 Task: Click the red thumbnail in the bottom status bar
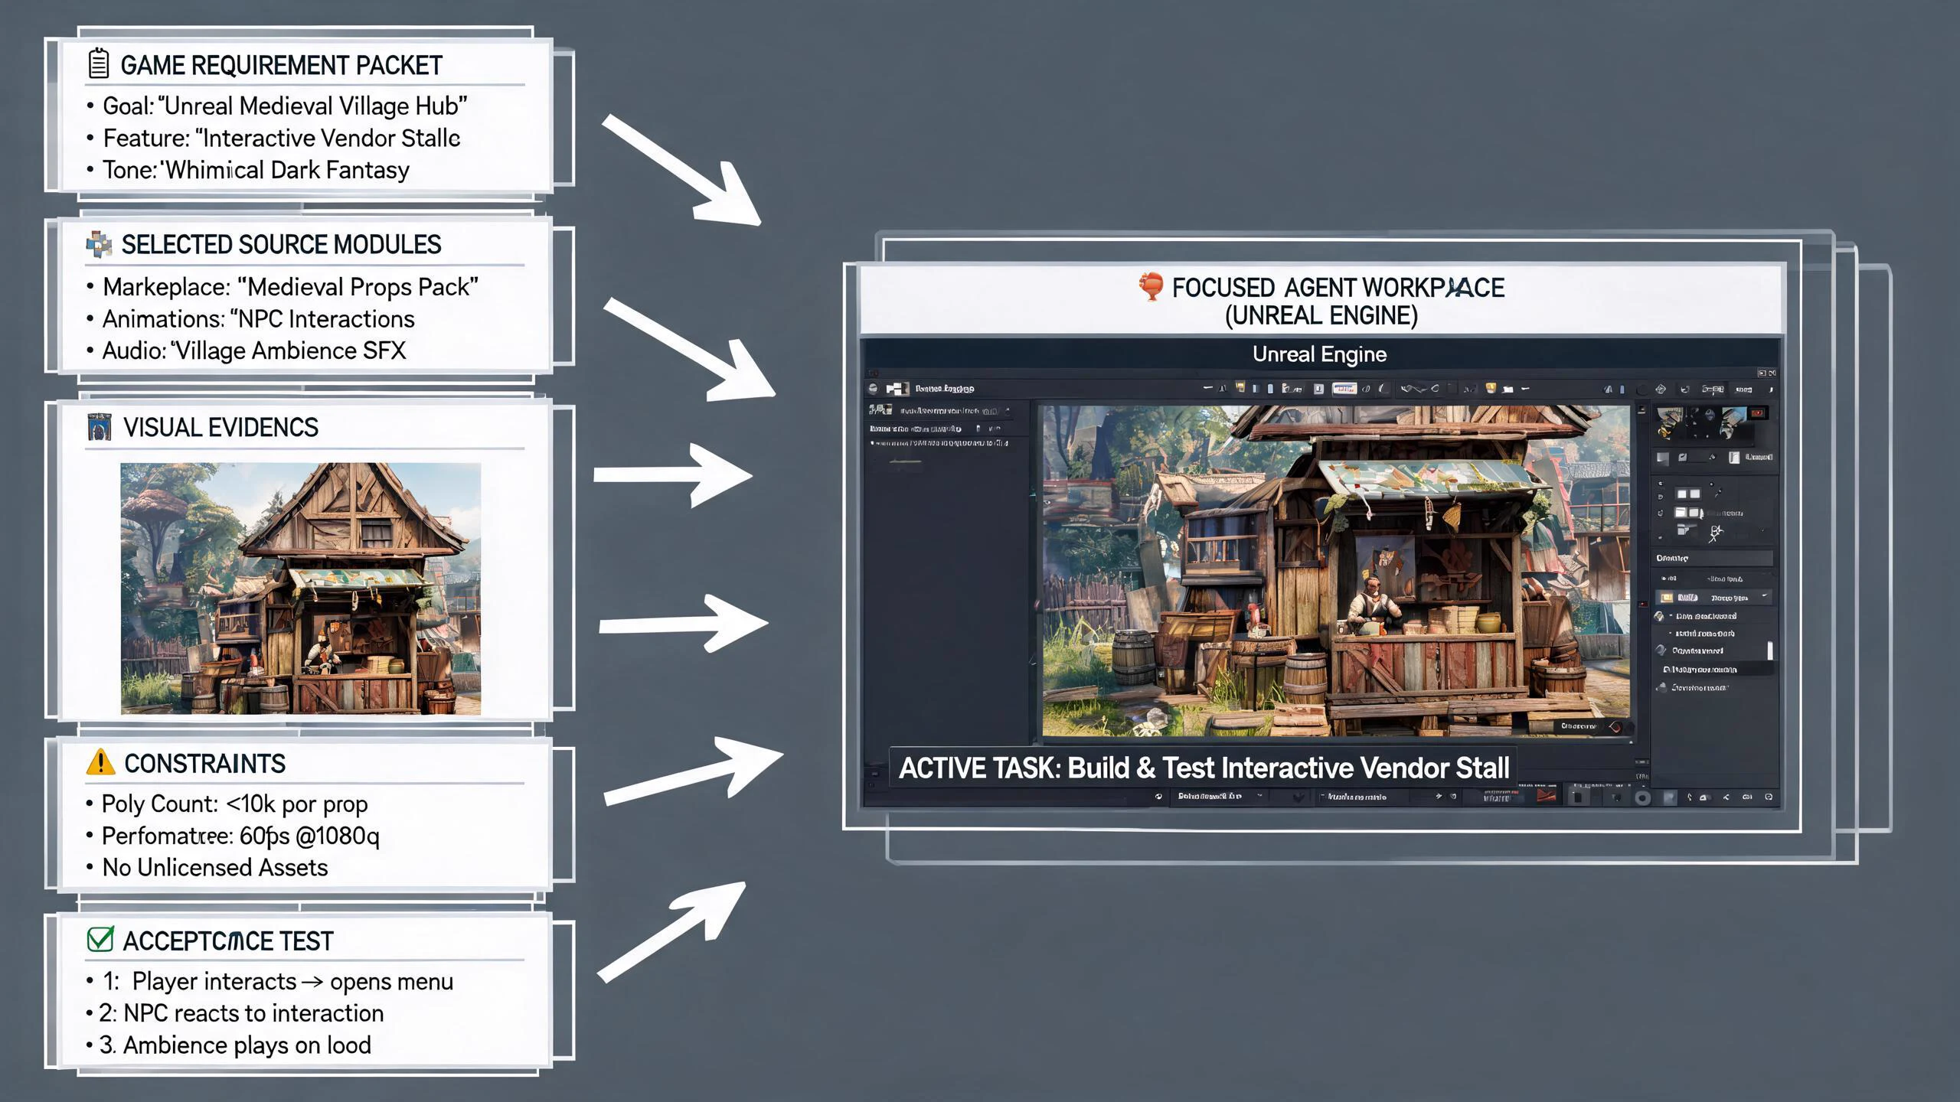[x=1547, y=797]
